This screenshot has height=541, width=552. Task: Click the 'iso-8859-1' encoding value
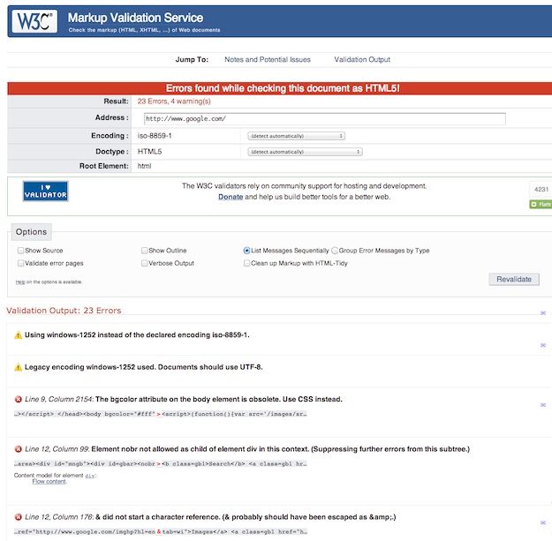(x=155, y=136)
